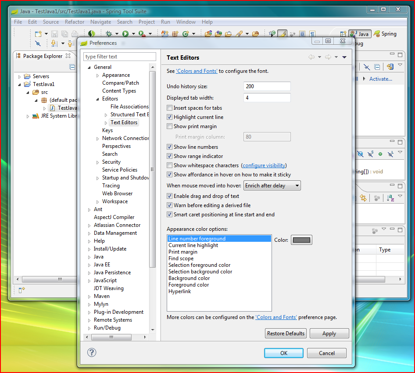Switch to the Spring perspective
The image size is (415, 373).
tap(385, 34)
